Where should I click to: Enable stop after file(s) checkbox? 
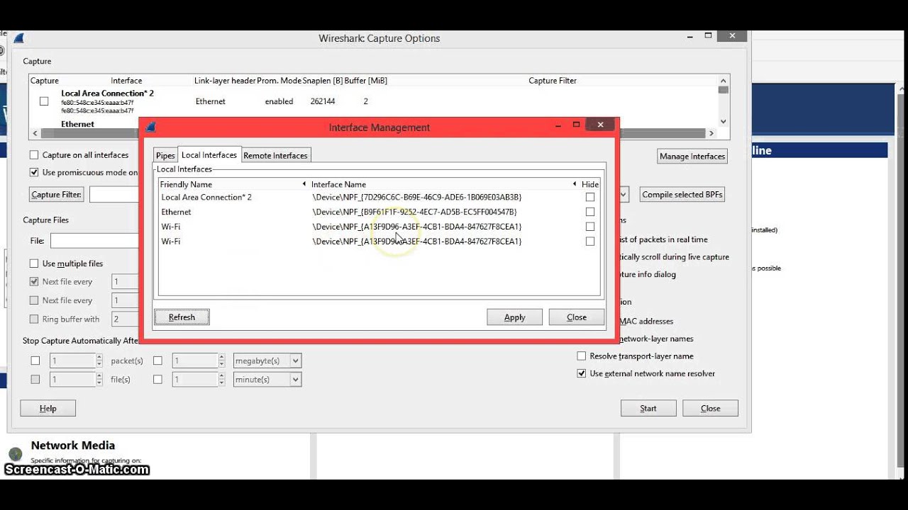(x=35, y=380)
